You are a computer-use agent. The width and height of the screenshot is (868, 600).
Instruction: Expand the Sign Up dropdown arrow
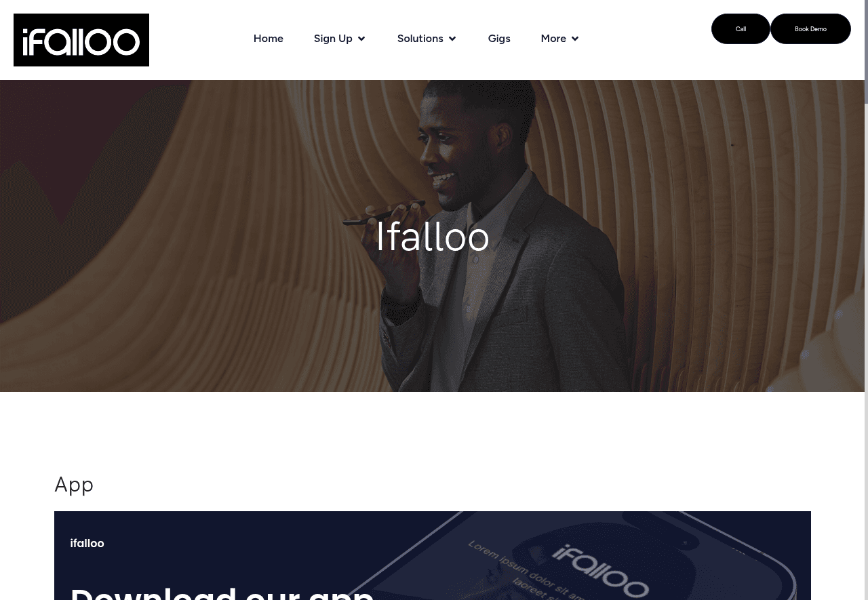[x=361, y=39]
